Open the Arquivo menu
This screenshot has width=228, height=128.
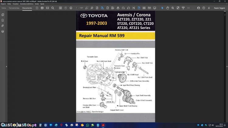pyautogui.click(x=3, y=4)
